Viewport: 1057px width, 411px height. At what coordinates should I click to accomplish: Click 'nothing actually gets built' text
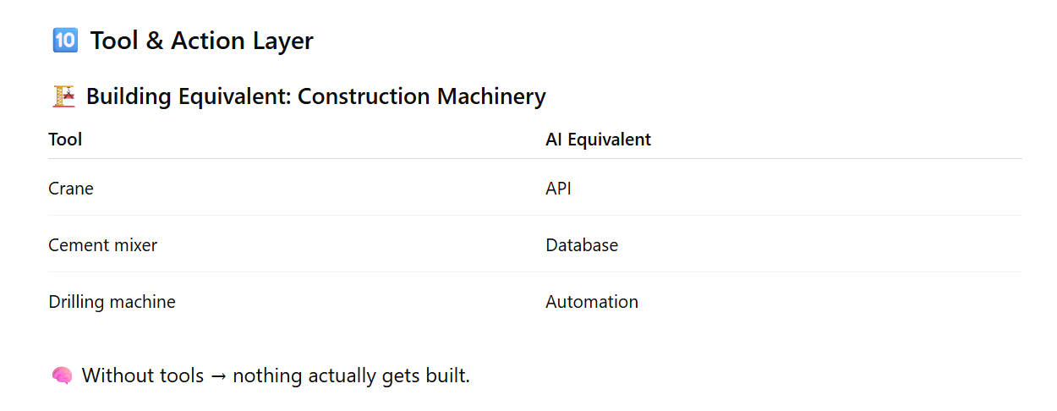[x=350, y=375]
